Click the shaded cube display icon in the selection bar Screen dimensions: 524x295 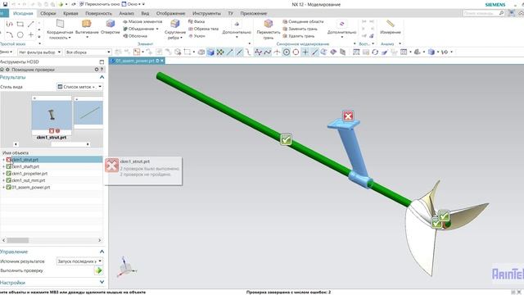(210, 52)
